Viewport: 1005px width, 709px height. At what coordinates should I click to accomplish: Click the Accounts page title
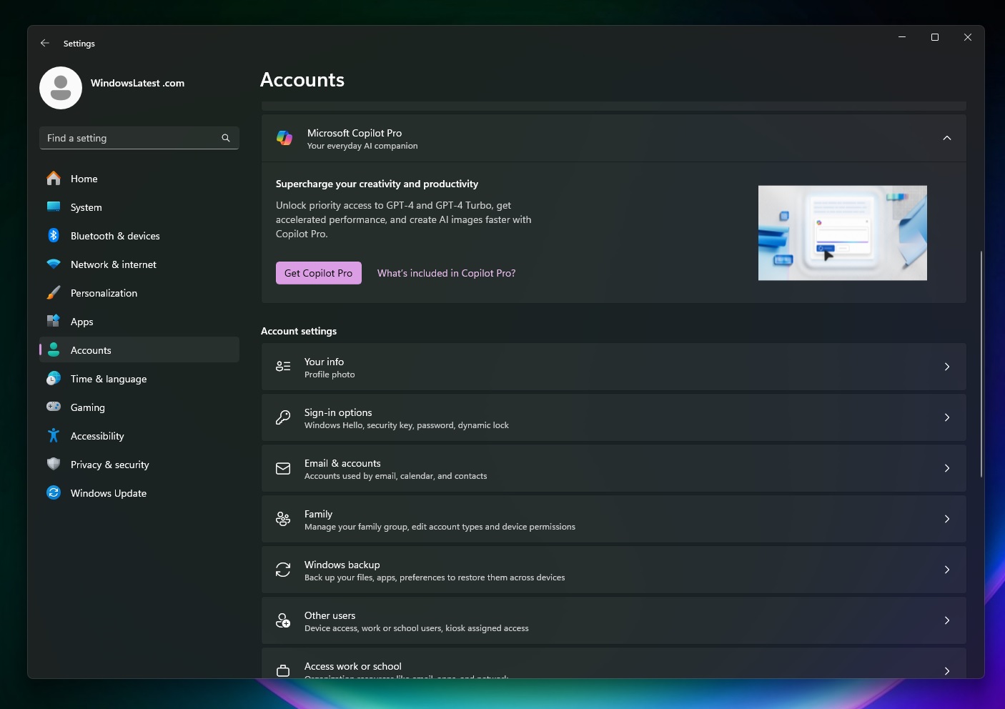(x=302, y=80)
